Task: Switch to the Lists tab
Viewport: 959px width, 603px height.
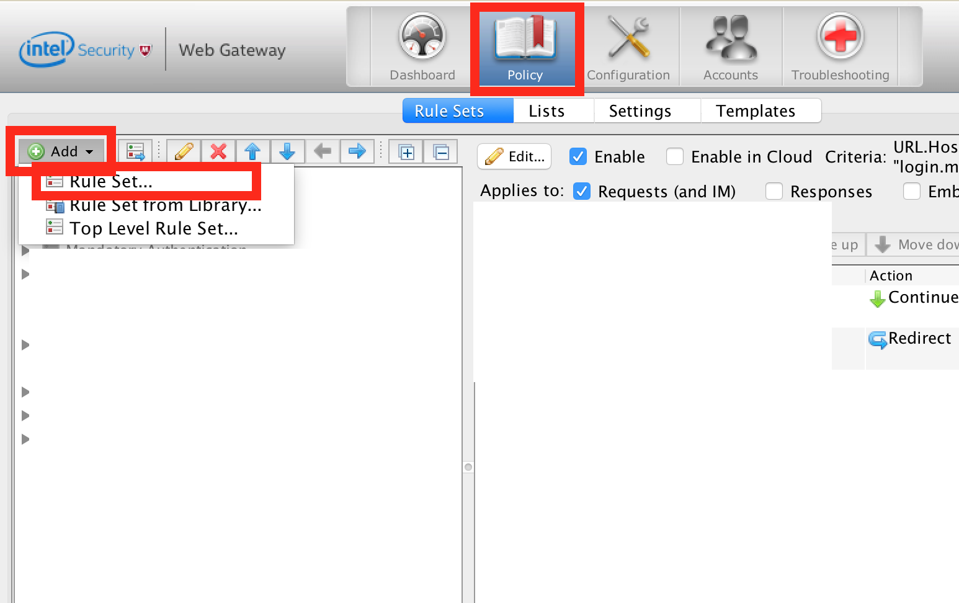Action: 546,111
